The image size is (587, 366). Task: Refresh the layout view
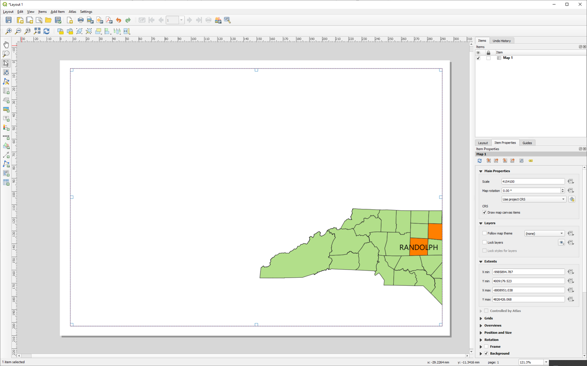tap(46, 31)
